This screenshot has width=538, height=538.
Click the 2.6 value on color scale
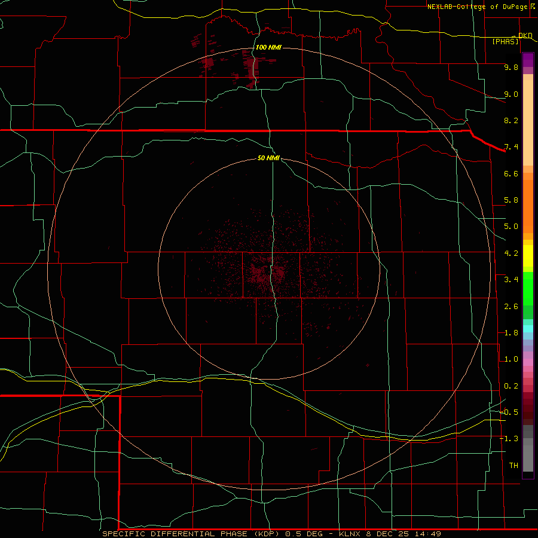coord(511,307)
